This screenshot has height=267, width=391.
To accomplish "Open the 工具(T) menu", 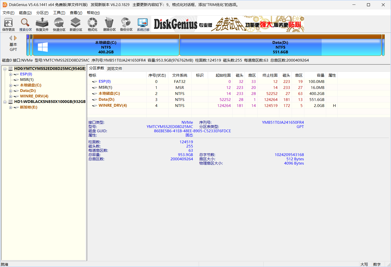I will (x=59, y=13).
